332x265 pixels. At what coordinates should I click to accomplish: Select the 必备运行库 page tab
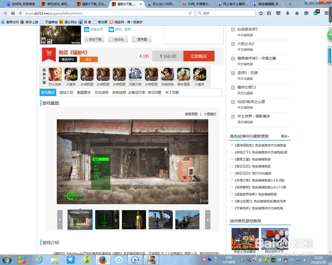click(137, 92)
